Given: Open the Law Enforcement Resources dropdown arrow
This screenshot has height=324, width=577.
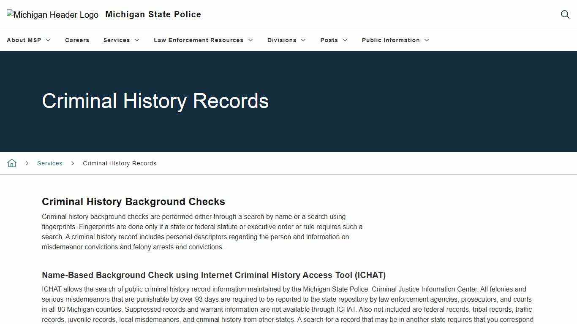Looking at the screenshot, I should 250,40.
